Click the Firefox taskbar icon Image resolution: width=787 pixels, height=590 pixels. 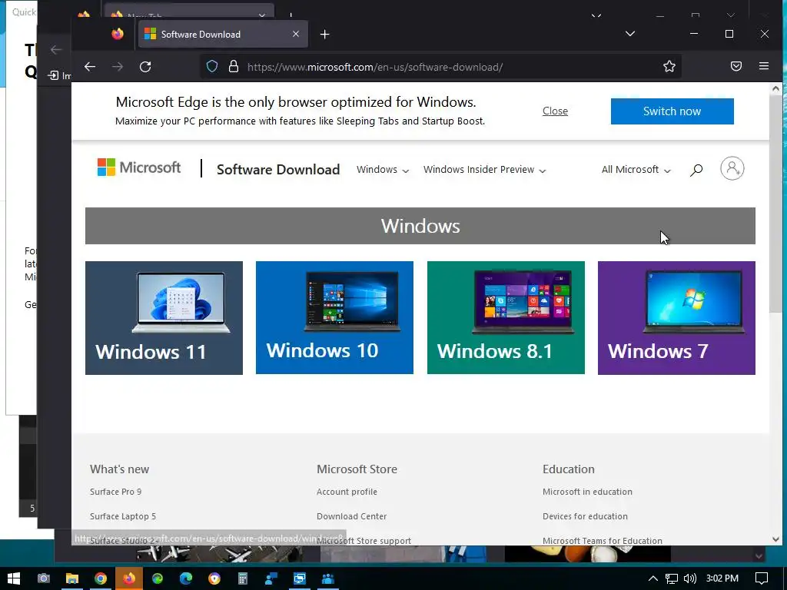pyautogui.click(x=129, y=578)
